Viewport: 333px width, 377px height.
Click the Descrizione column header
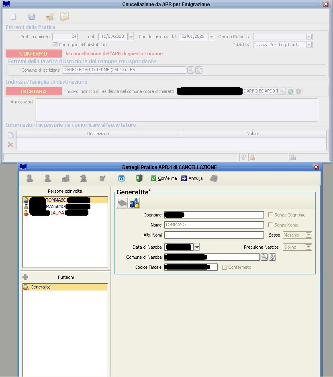click(98, 134)
